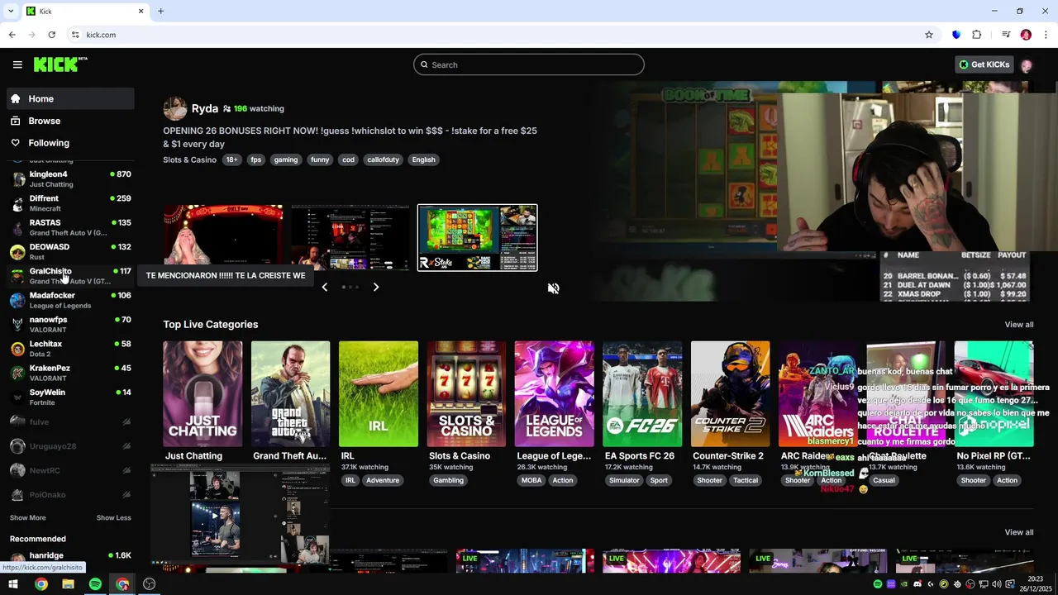This screenshot has width=1058, height=595.
Task: Open Diffrent's Minecraft channel
Action: [x=70, y=203]
